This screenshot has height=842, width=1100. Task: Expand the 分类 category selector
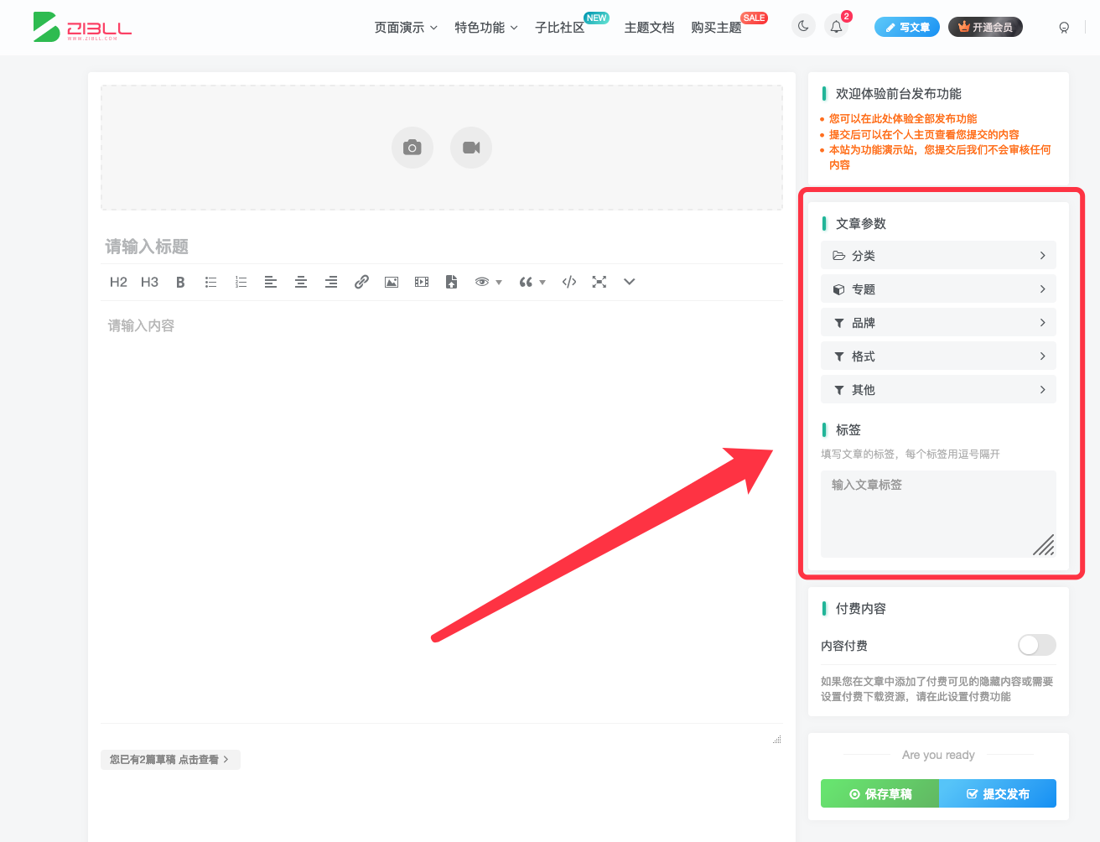click(x=937, y=255)
